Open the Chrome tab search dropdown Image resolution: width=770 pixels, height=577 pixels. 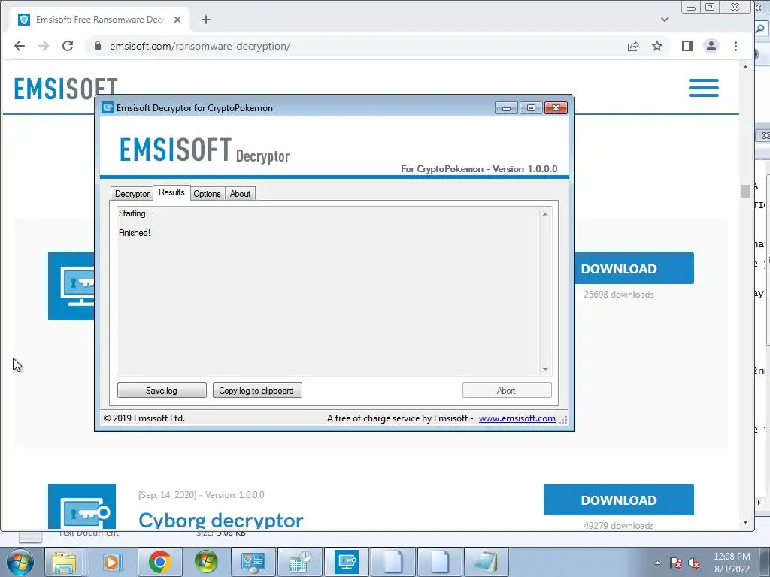tap(665, 20)
